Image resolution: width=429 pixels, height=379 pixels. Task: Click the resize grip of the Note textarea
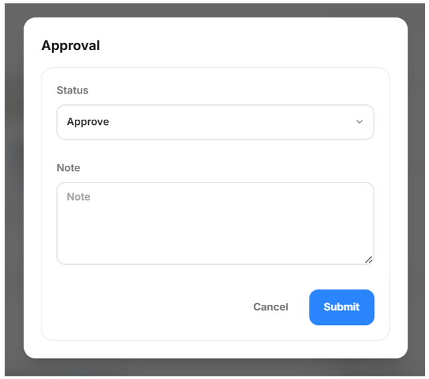[369, 260]
